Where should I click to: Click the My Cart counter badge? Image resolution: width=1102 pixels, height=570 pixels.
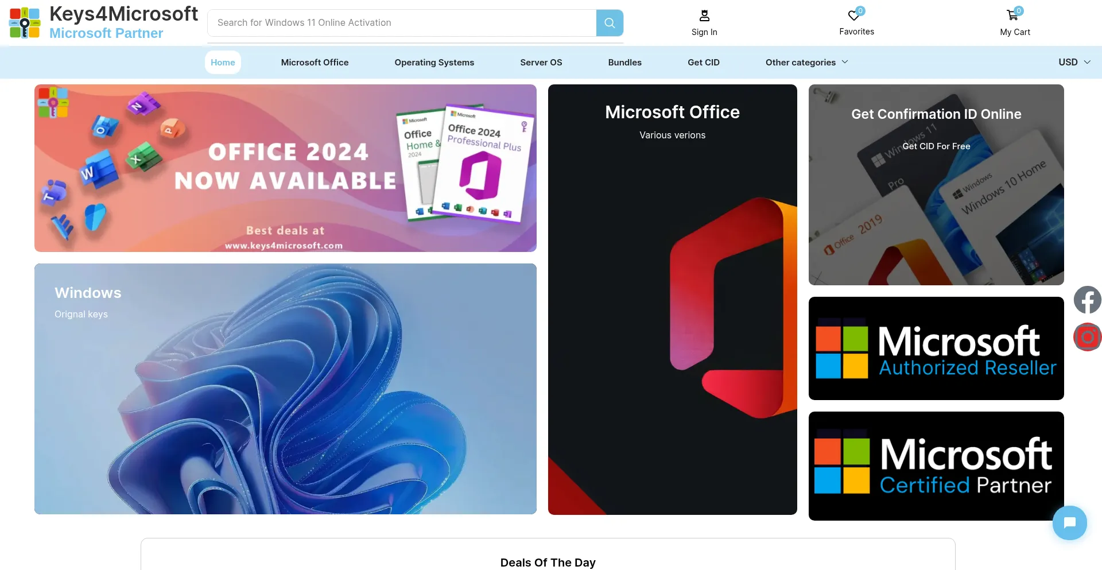click(x=1018, y=11)
